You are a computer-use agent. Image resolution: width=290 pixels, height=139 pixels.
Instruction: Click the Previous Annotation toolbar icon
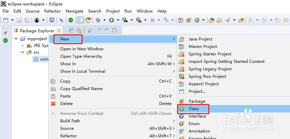coord(264,20)
